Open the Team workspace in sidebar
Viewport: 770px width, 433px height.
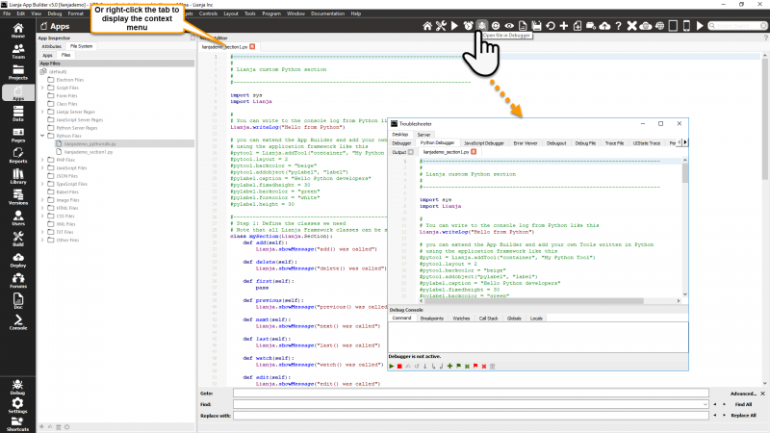[x=18, y=51]
